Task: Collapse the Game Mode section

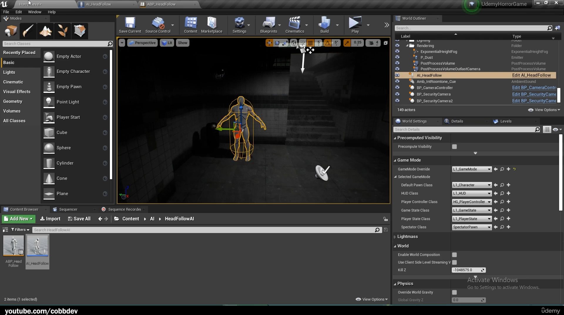Action: (395, 160)
